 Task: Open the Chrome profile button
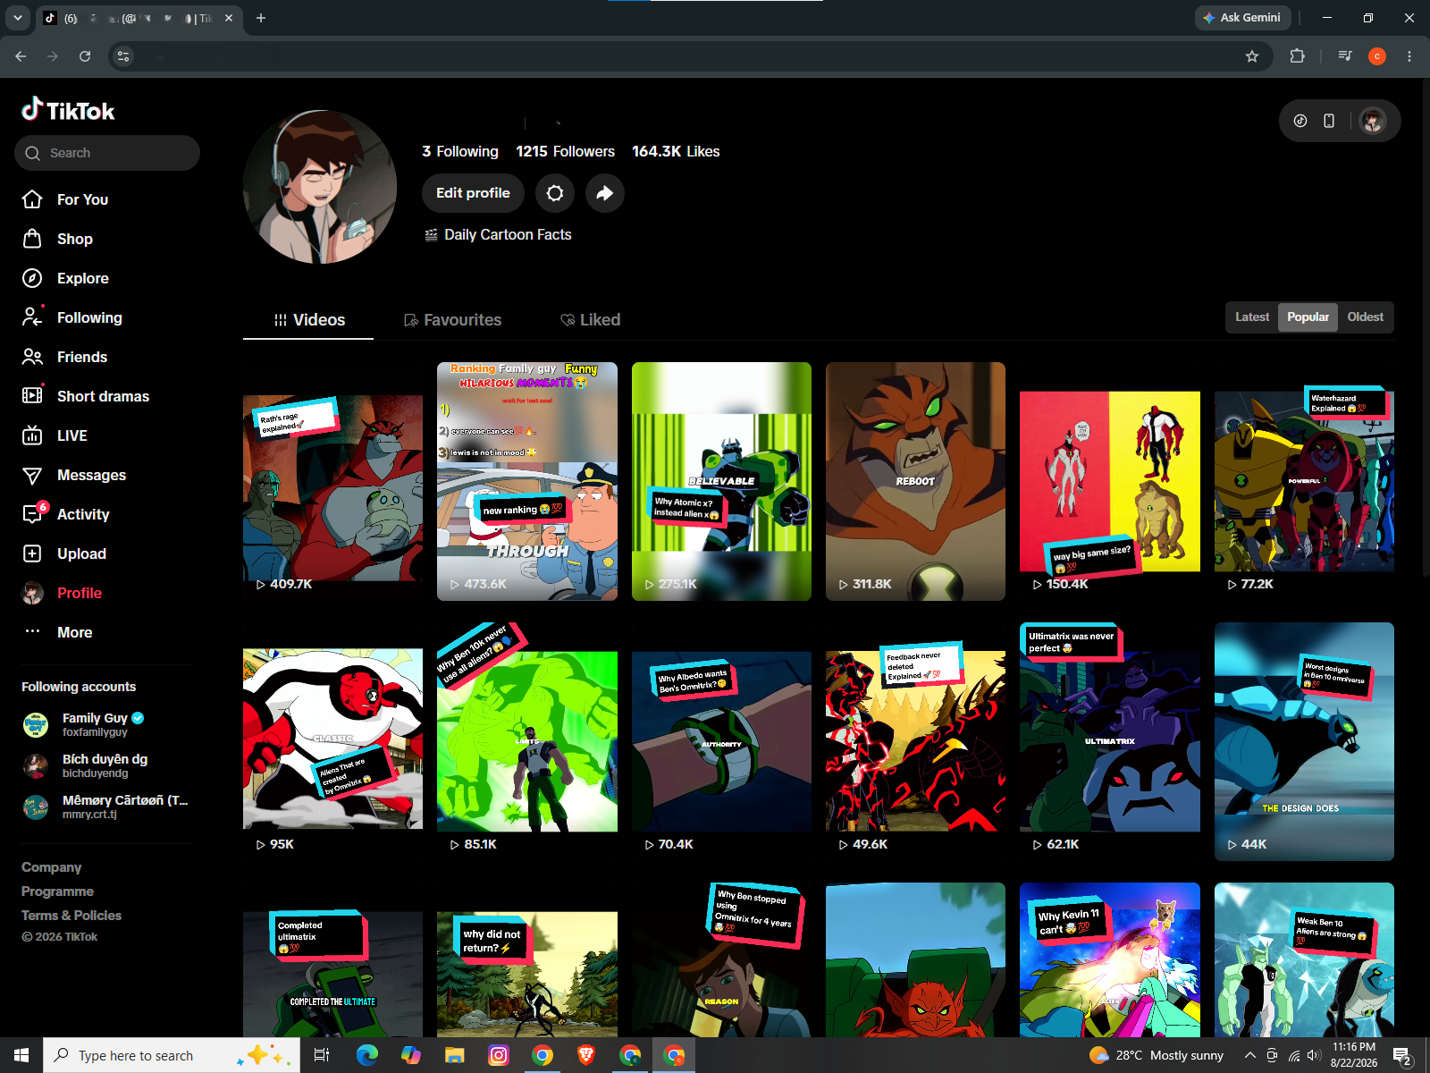1377,56
